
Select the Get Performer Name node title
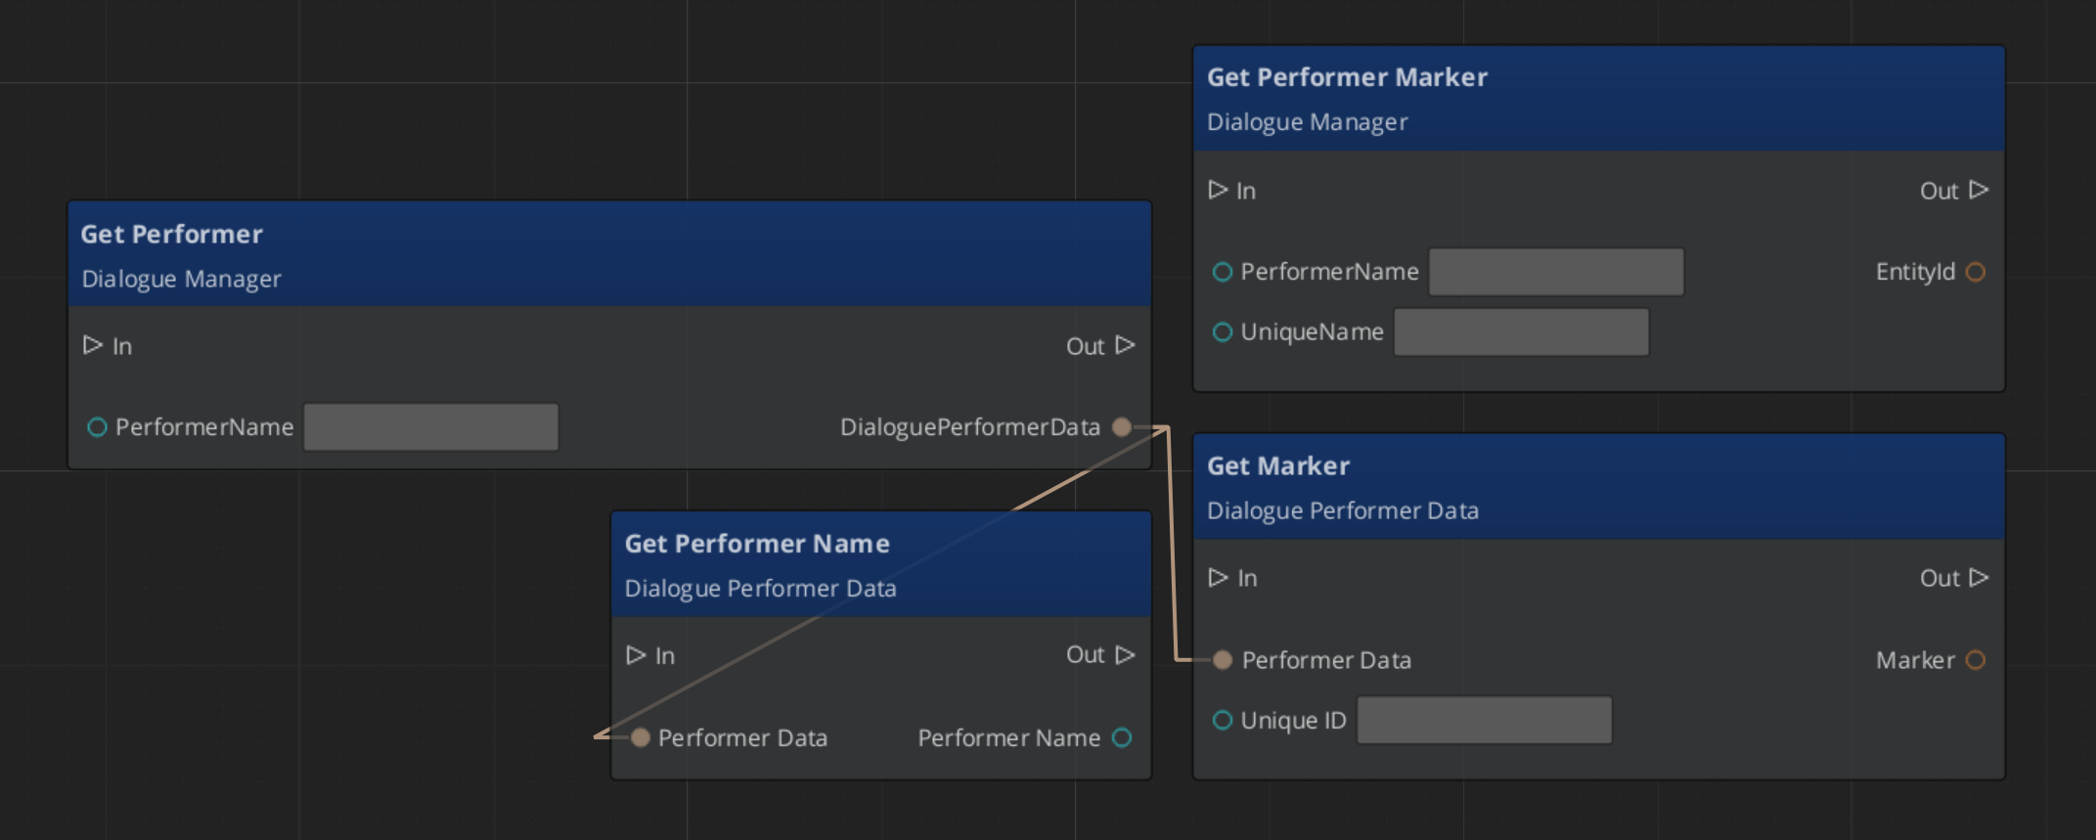point(757,544)
